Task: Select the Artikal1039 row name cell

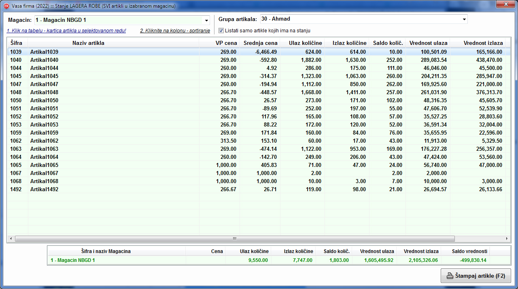Action: click(113, 52)
